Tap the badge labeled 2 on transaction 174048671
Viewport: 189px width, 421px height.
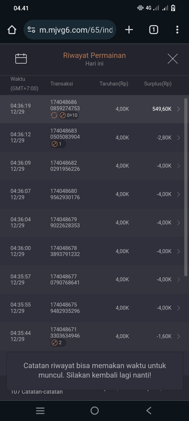click(58, 343)
